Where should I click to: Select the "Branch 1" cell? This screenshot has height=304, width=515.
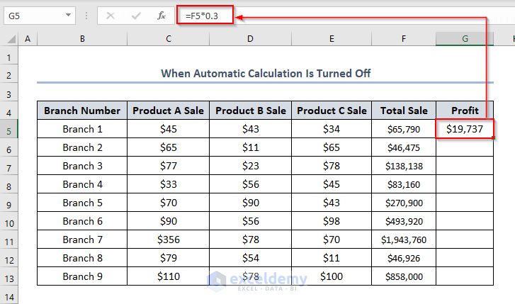(x=82, y=129)
